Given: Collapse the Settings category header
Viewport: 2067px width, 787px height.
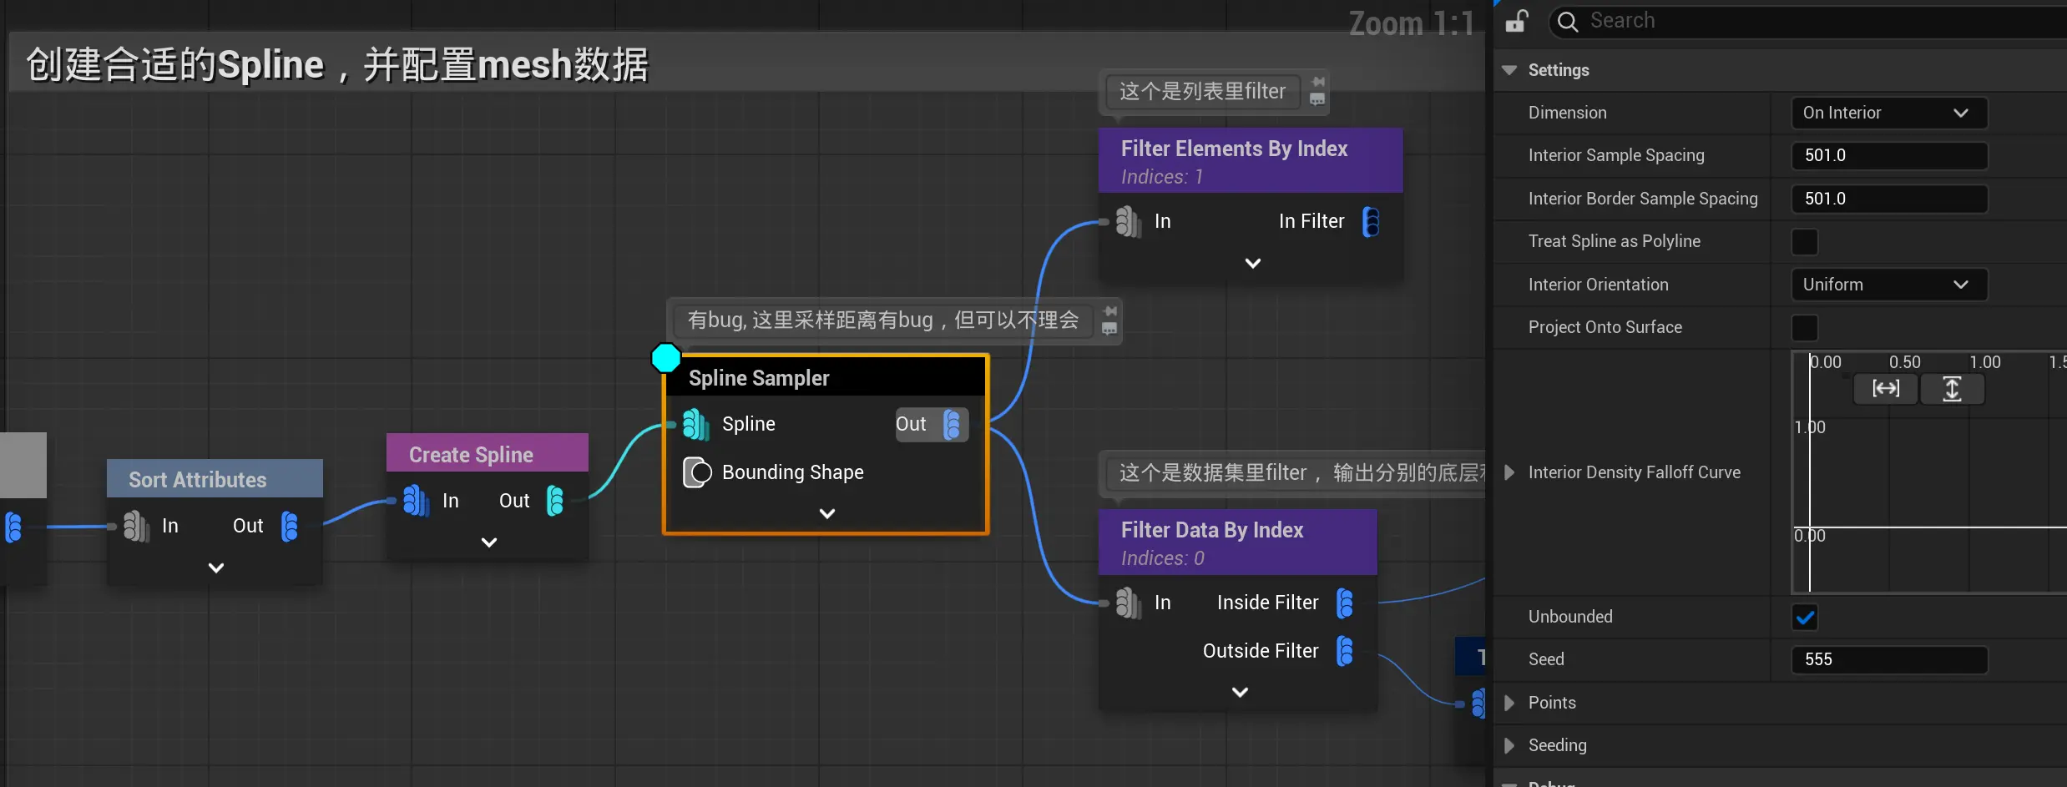Looking at the screenshot, I should [1509, 70].
